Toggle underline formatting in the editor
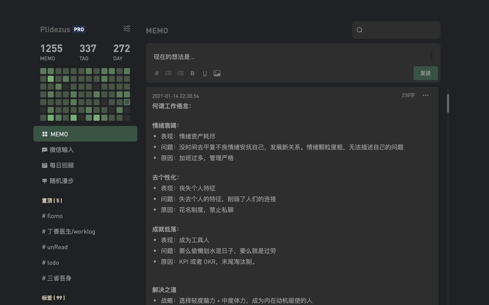 pyautogui.click(x=204, y=73)
